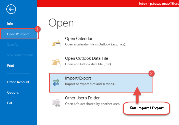This screenshot has height=125, width=179.
Task: Select Open & Export in sidebar
Action: coord(18,34)
